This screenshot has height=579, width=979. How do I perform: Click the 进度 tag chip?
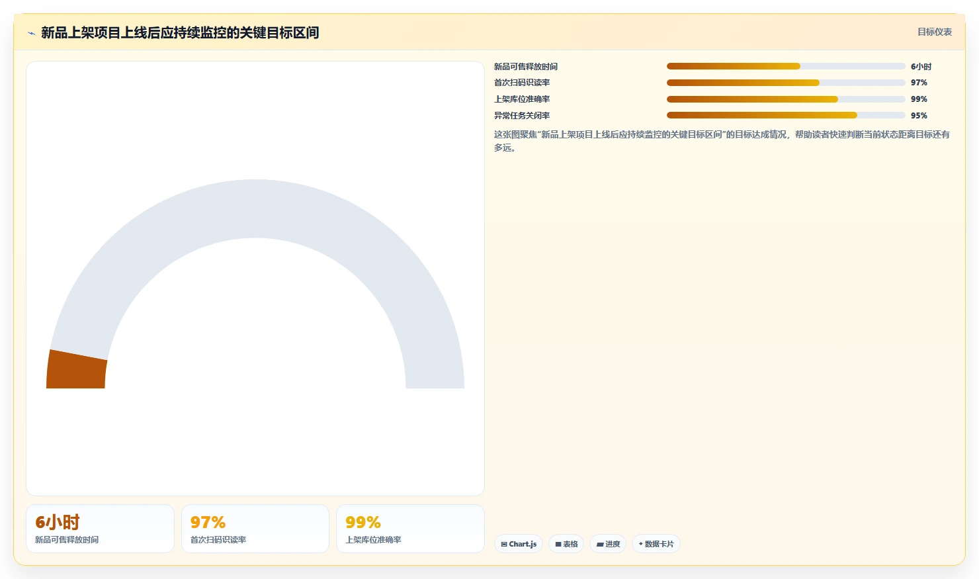[x=608, y=544]
